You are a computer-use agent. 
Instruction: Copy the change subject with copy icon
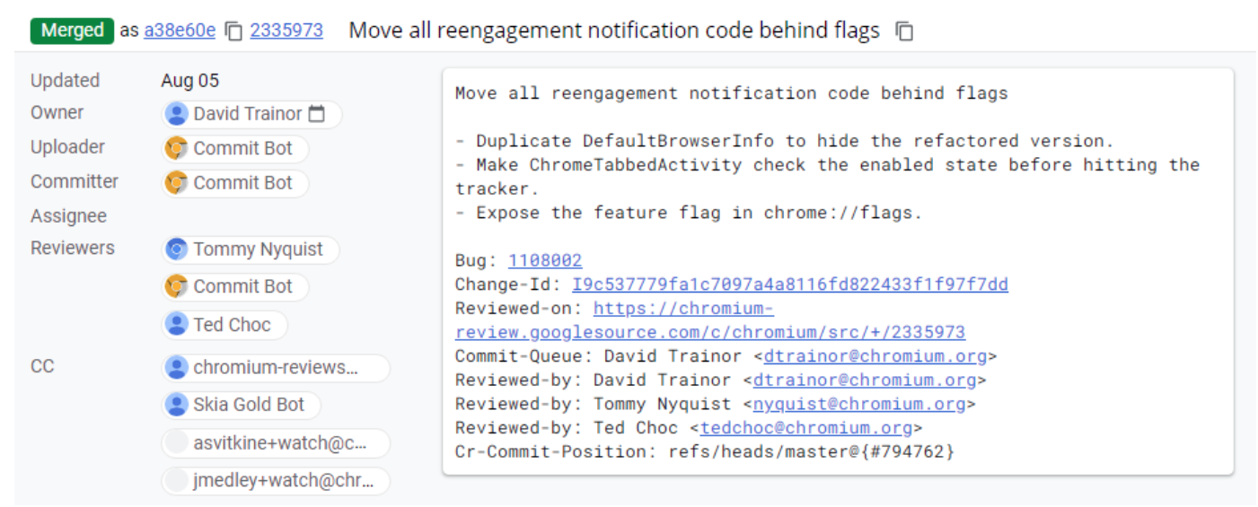[904, 31]
